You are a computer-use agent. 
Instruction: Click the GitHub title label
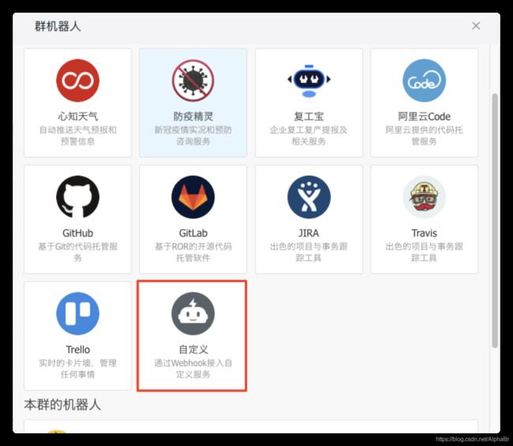(78, 233)
